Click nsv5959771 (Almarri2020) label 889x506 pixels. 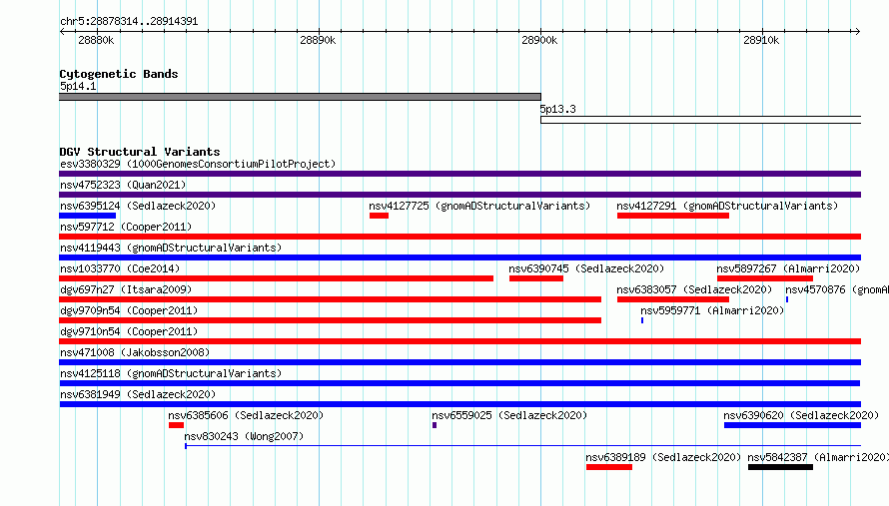(x=712, y=310)
